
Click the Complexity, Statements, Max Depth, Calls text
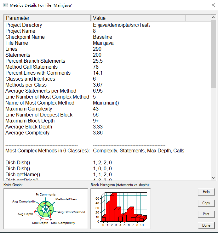pos(139,151)
